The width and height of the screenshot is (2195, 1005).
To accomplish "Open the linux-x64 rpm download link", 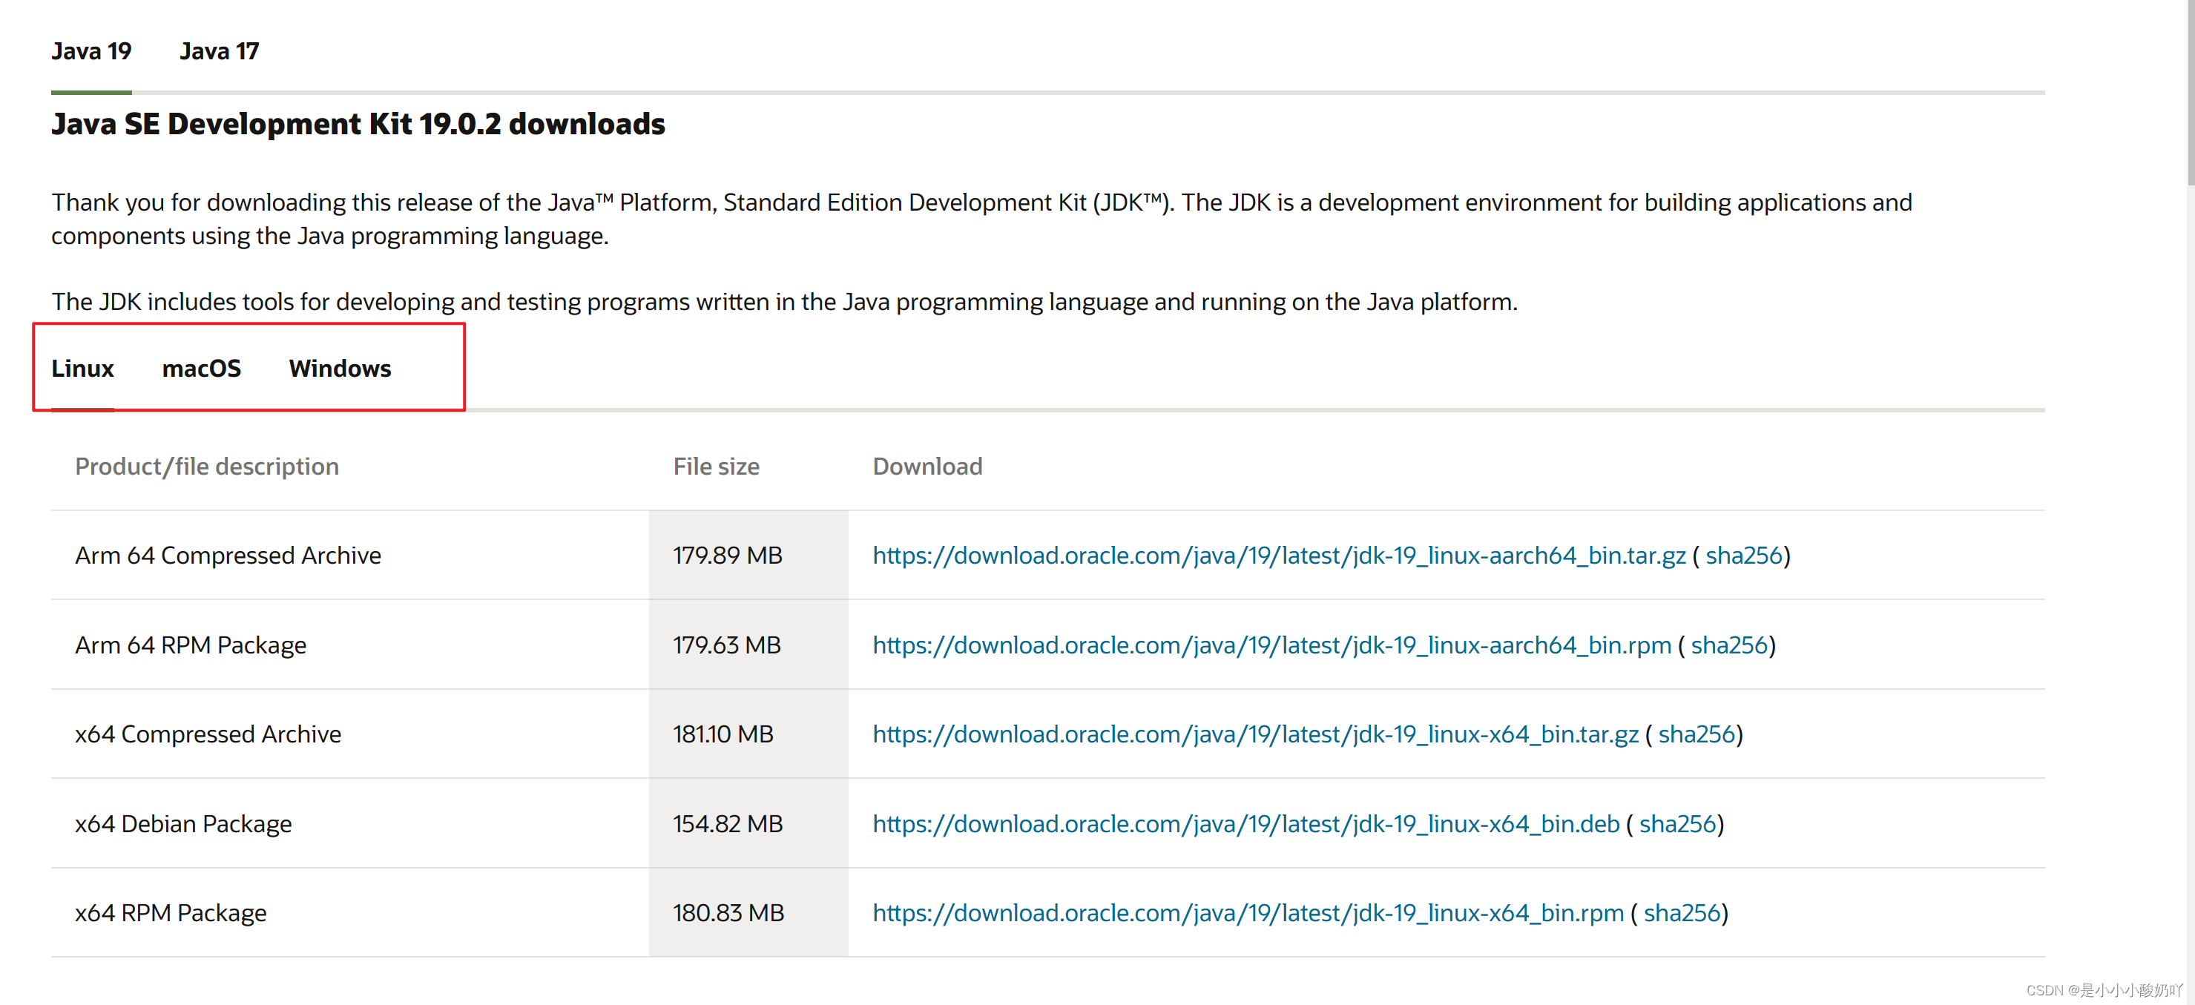I will 1248,913.
